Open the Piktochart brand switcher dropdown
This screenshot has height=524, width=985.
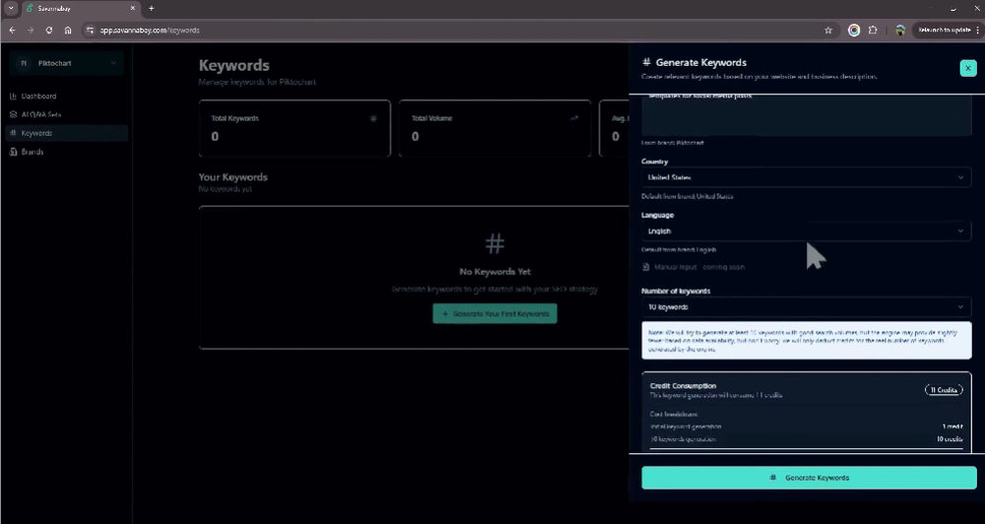(67, 63)
